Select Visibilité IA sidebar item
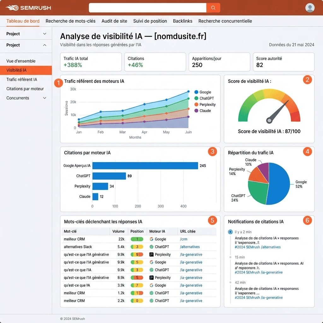The image size is (323, 323). coord(26,70)
